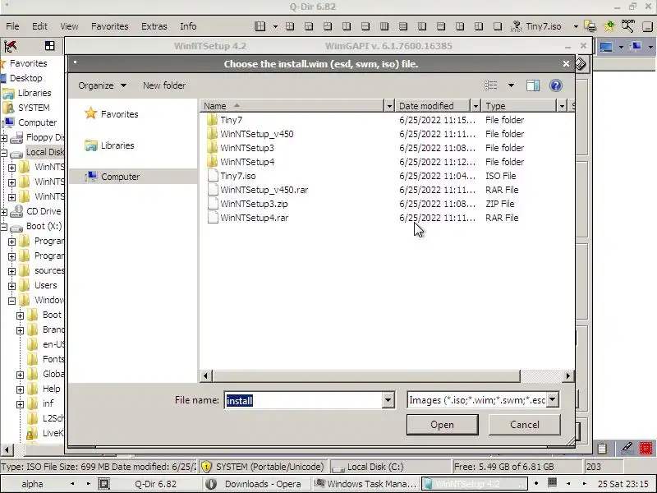Click the view mode icon in file dialog
The image size is (657, 493).
[490, 85]
